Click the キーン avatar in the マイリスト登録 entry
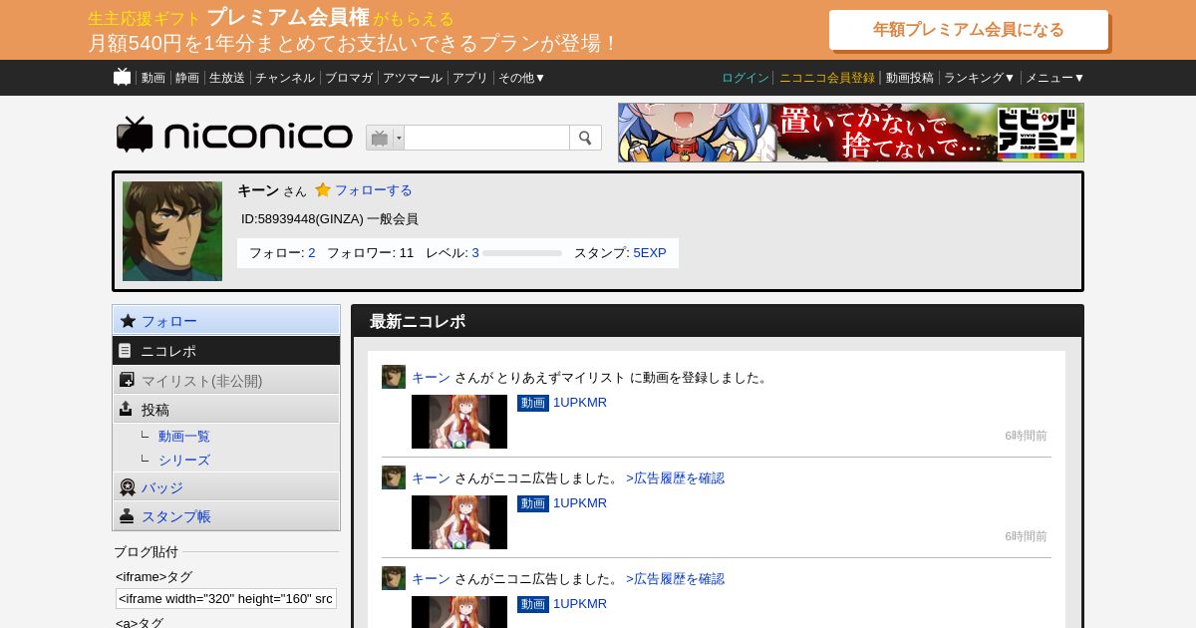Screen dimensions: 1196x628 coord(394,377)
